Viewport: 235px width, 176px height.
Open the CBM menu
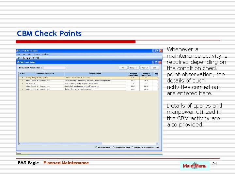pos(30,54)
